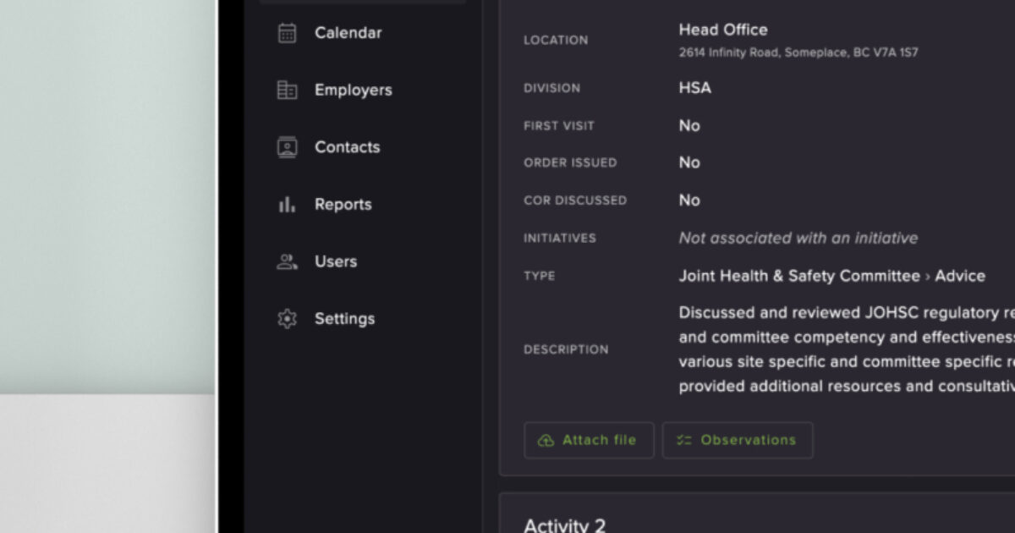The height and width of the screenshot is (533, 1015).
Task: Click the DIVISION field label
Action: [x=552, y=88]
